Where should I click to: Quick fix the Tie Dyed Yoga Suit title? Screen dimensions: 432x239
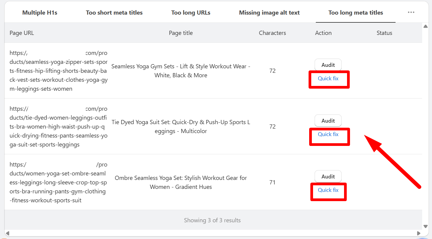coord(328,134)
